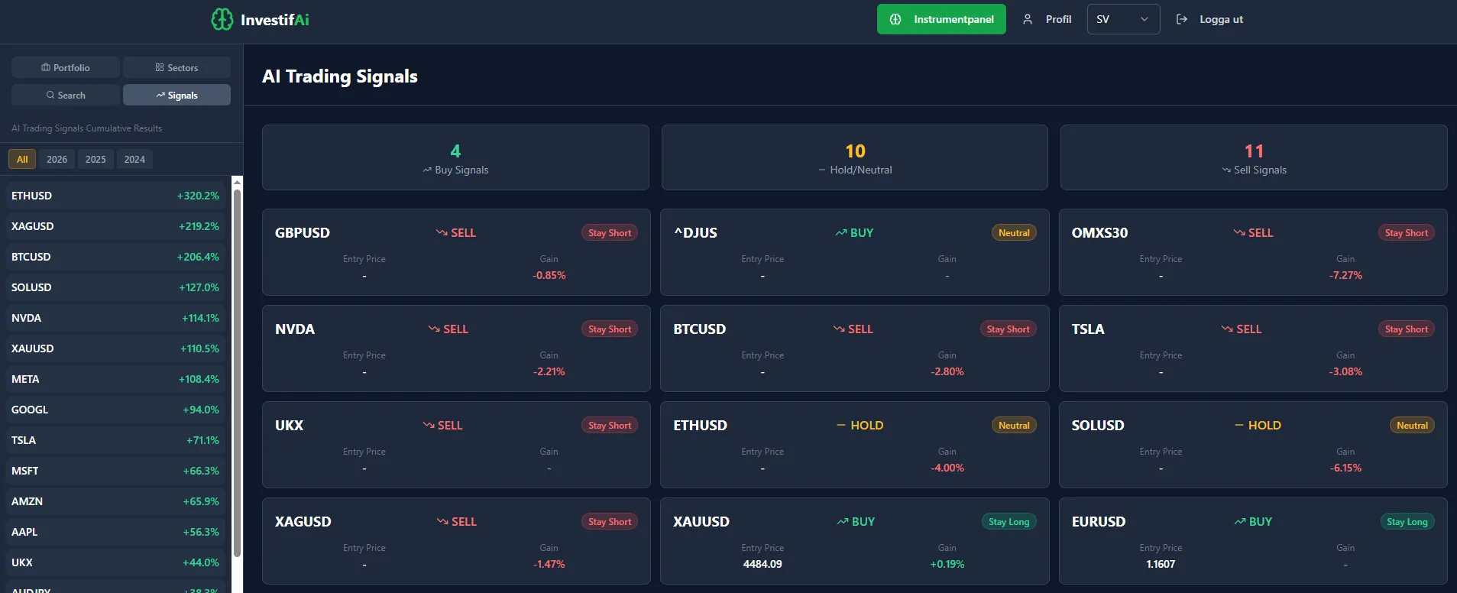Image resolution: width=1457 pixels, height=593 pixels.
Task: Open the Instrumentpanel button
Action: [941, 19]
